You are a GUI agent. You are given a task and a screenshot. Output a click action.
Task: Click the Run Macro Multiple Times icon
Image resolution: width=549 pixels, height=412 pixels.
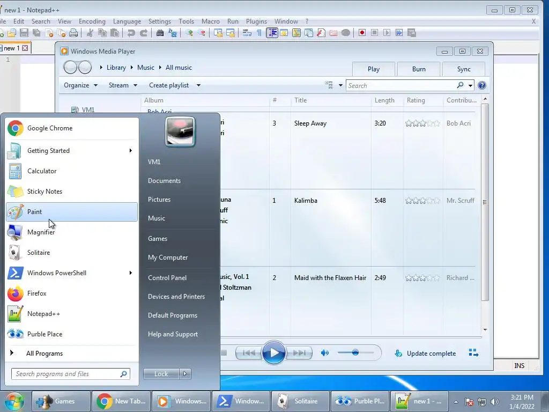pyautogui.click(x=399, y=33)
